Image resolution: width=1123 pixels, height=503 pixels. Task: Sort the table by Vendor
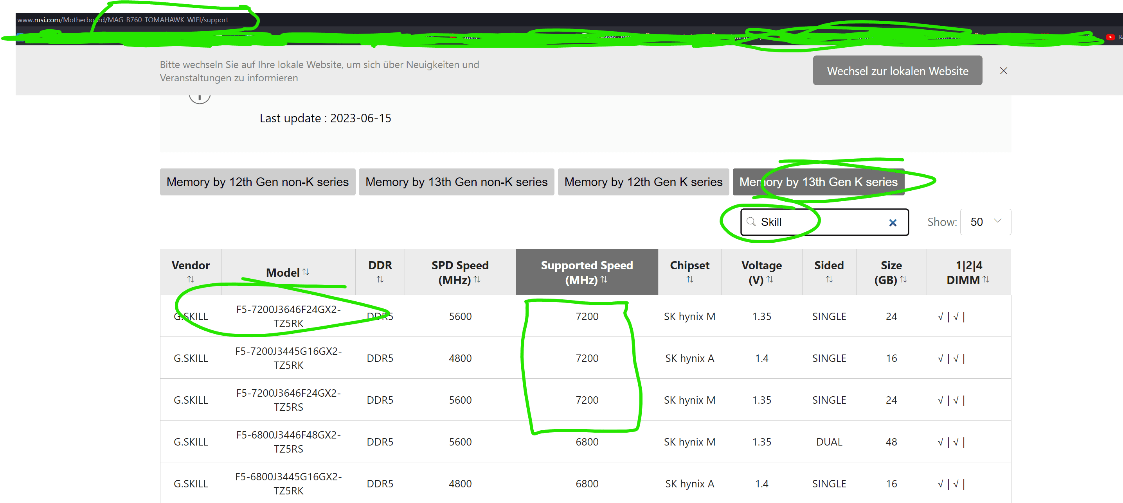(x=191, y=279)
